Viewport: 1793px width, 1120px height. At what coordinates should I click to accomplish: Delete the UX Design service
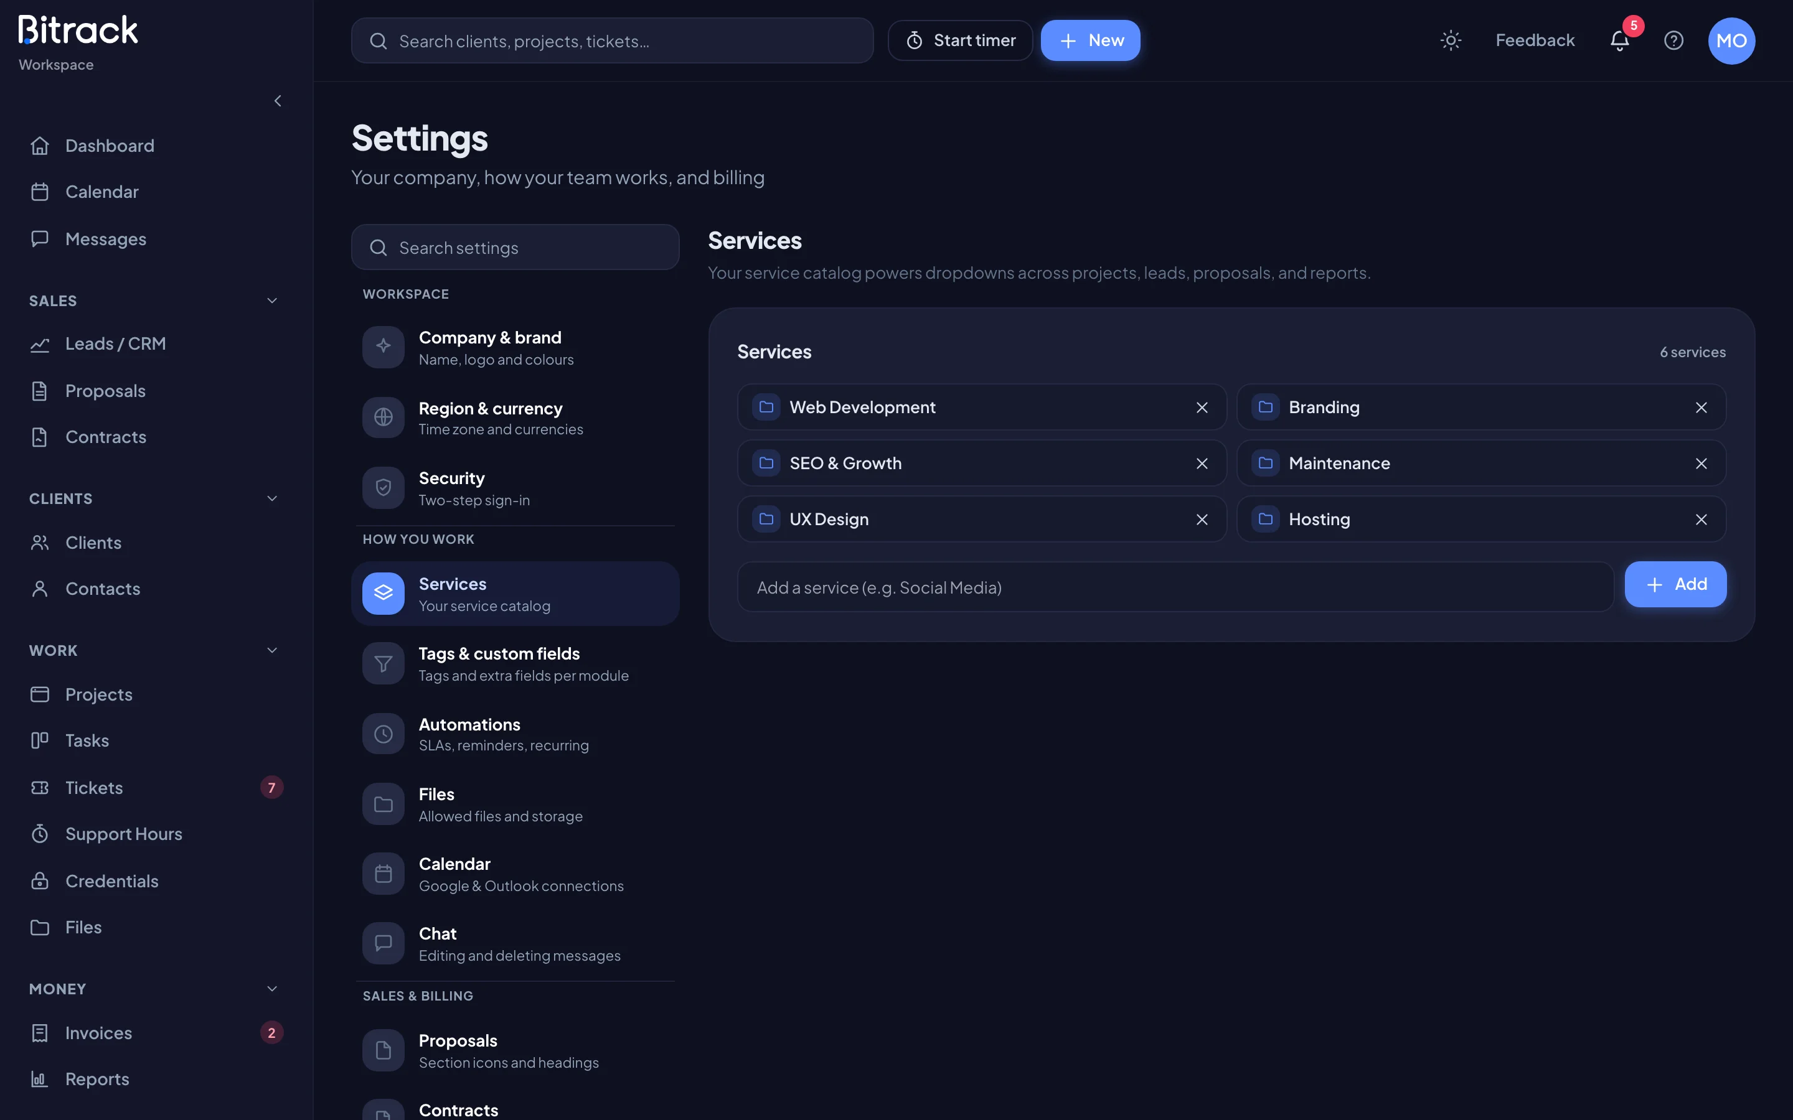tap(1202, 520)
